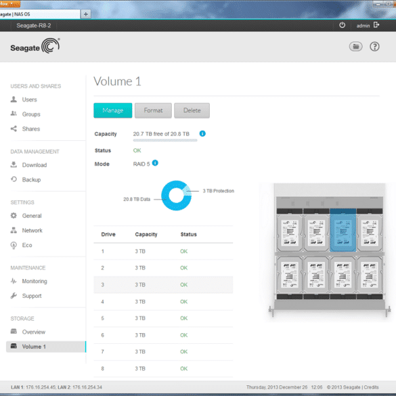Click the 20.7 TB free capacity text
The width and height of the screenshot is (396, 396).
161,134
